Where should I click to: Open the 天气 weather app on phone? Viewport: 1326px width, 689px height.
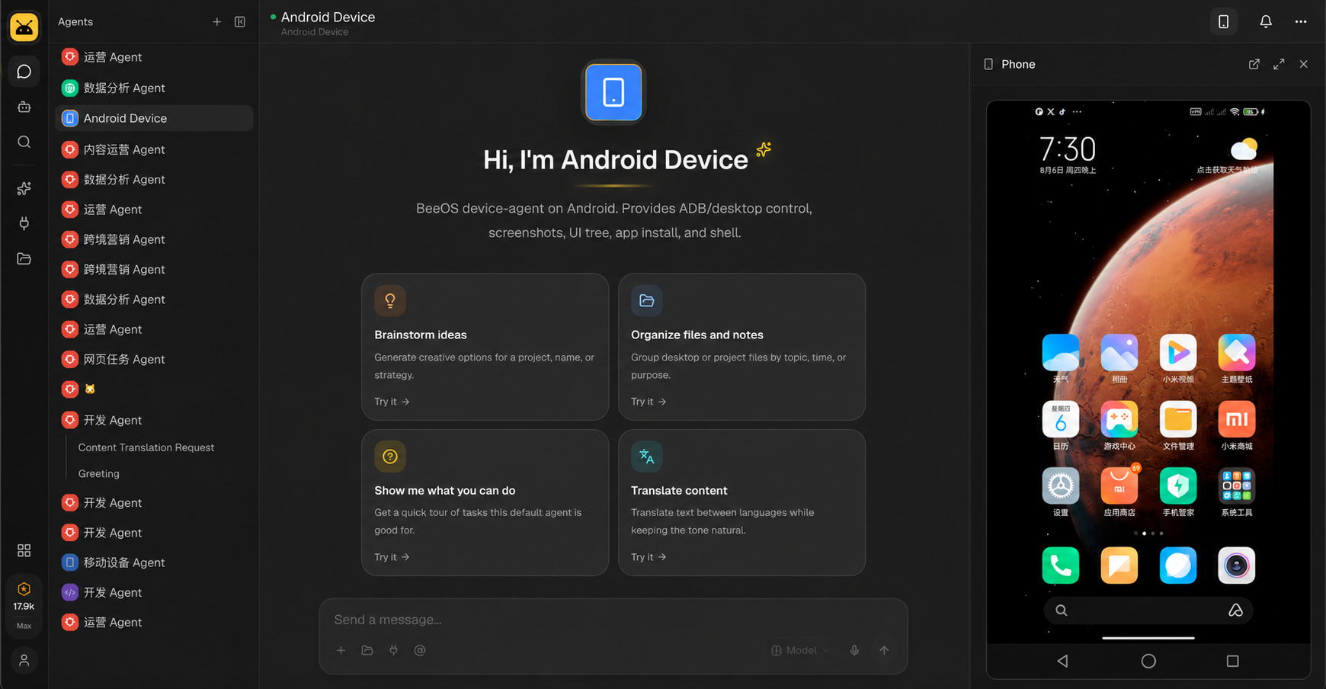tap(1061, 358)
